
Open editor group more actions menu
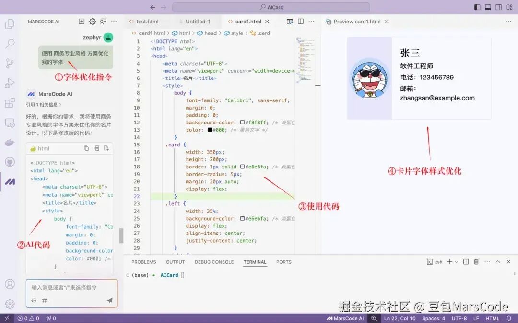311,22
